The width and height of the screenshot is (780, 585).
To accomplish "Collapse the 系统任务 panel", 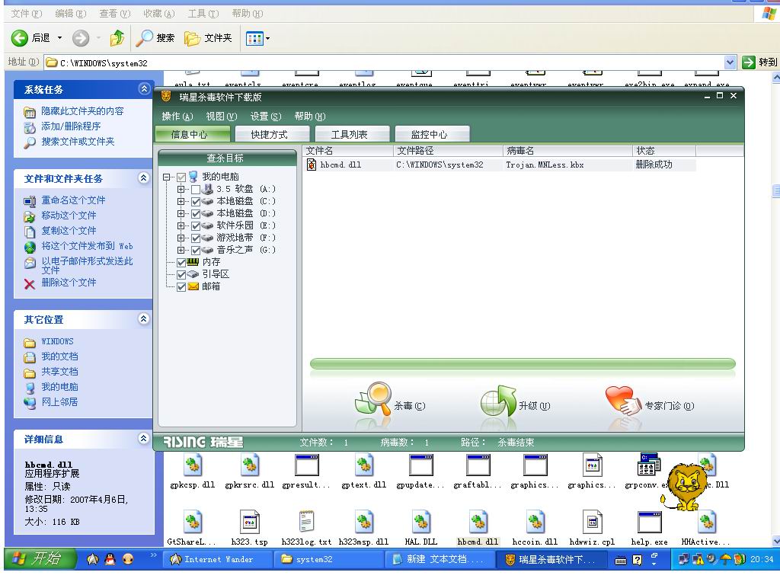I will click(144, 88).
